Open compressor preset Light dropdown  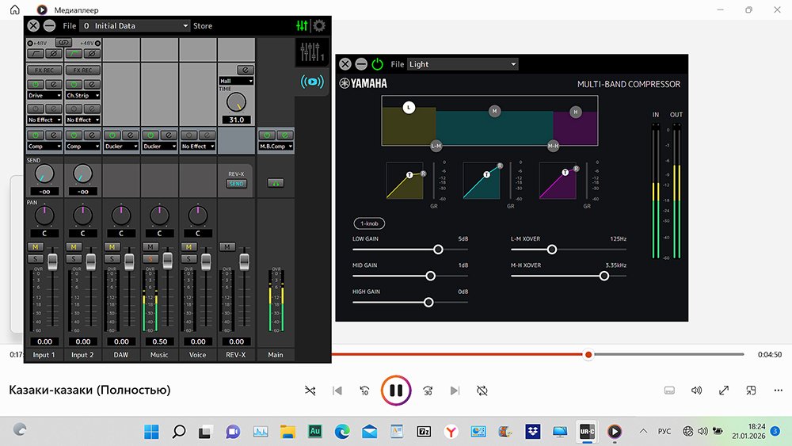(x=463, y=64)
